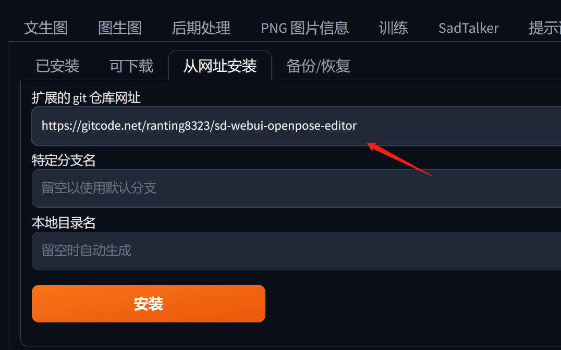Click the 本地目录名 directory input field

tap(296, 251)
